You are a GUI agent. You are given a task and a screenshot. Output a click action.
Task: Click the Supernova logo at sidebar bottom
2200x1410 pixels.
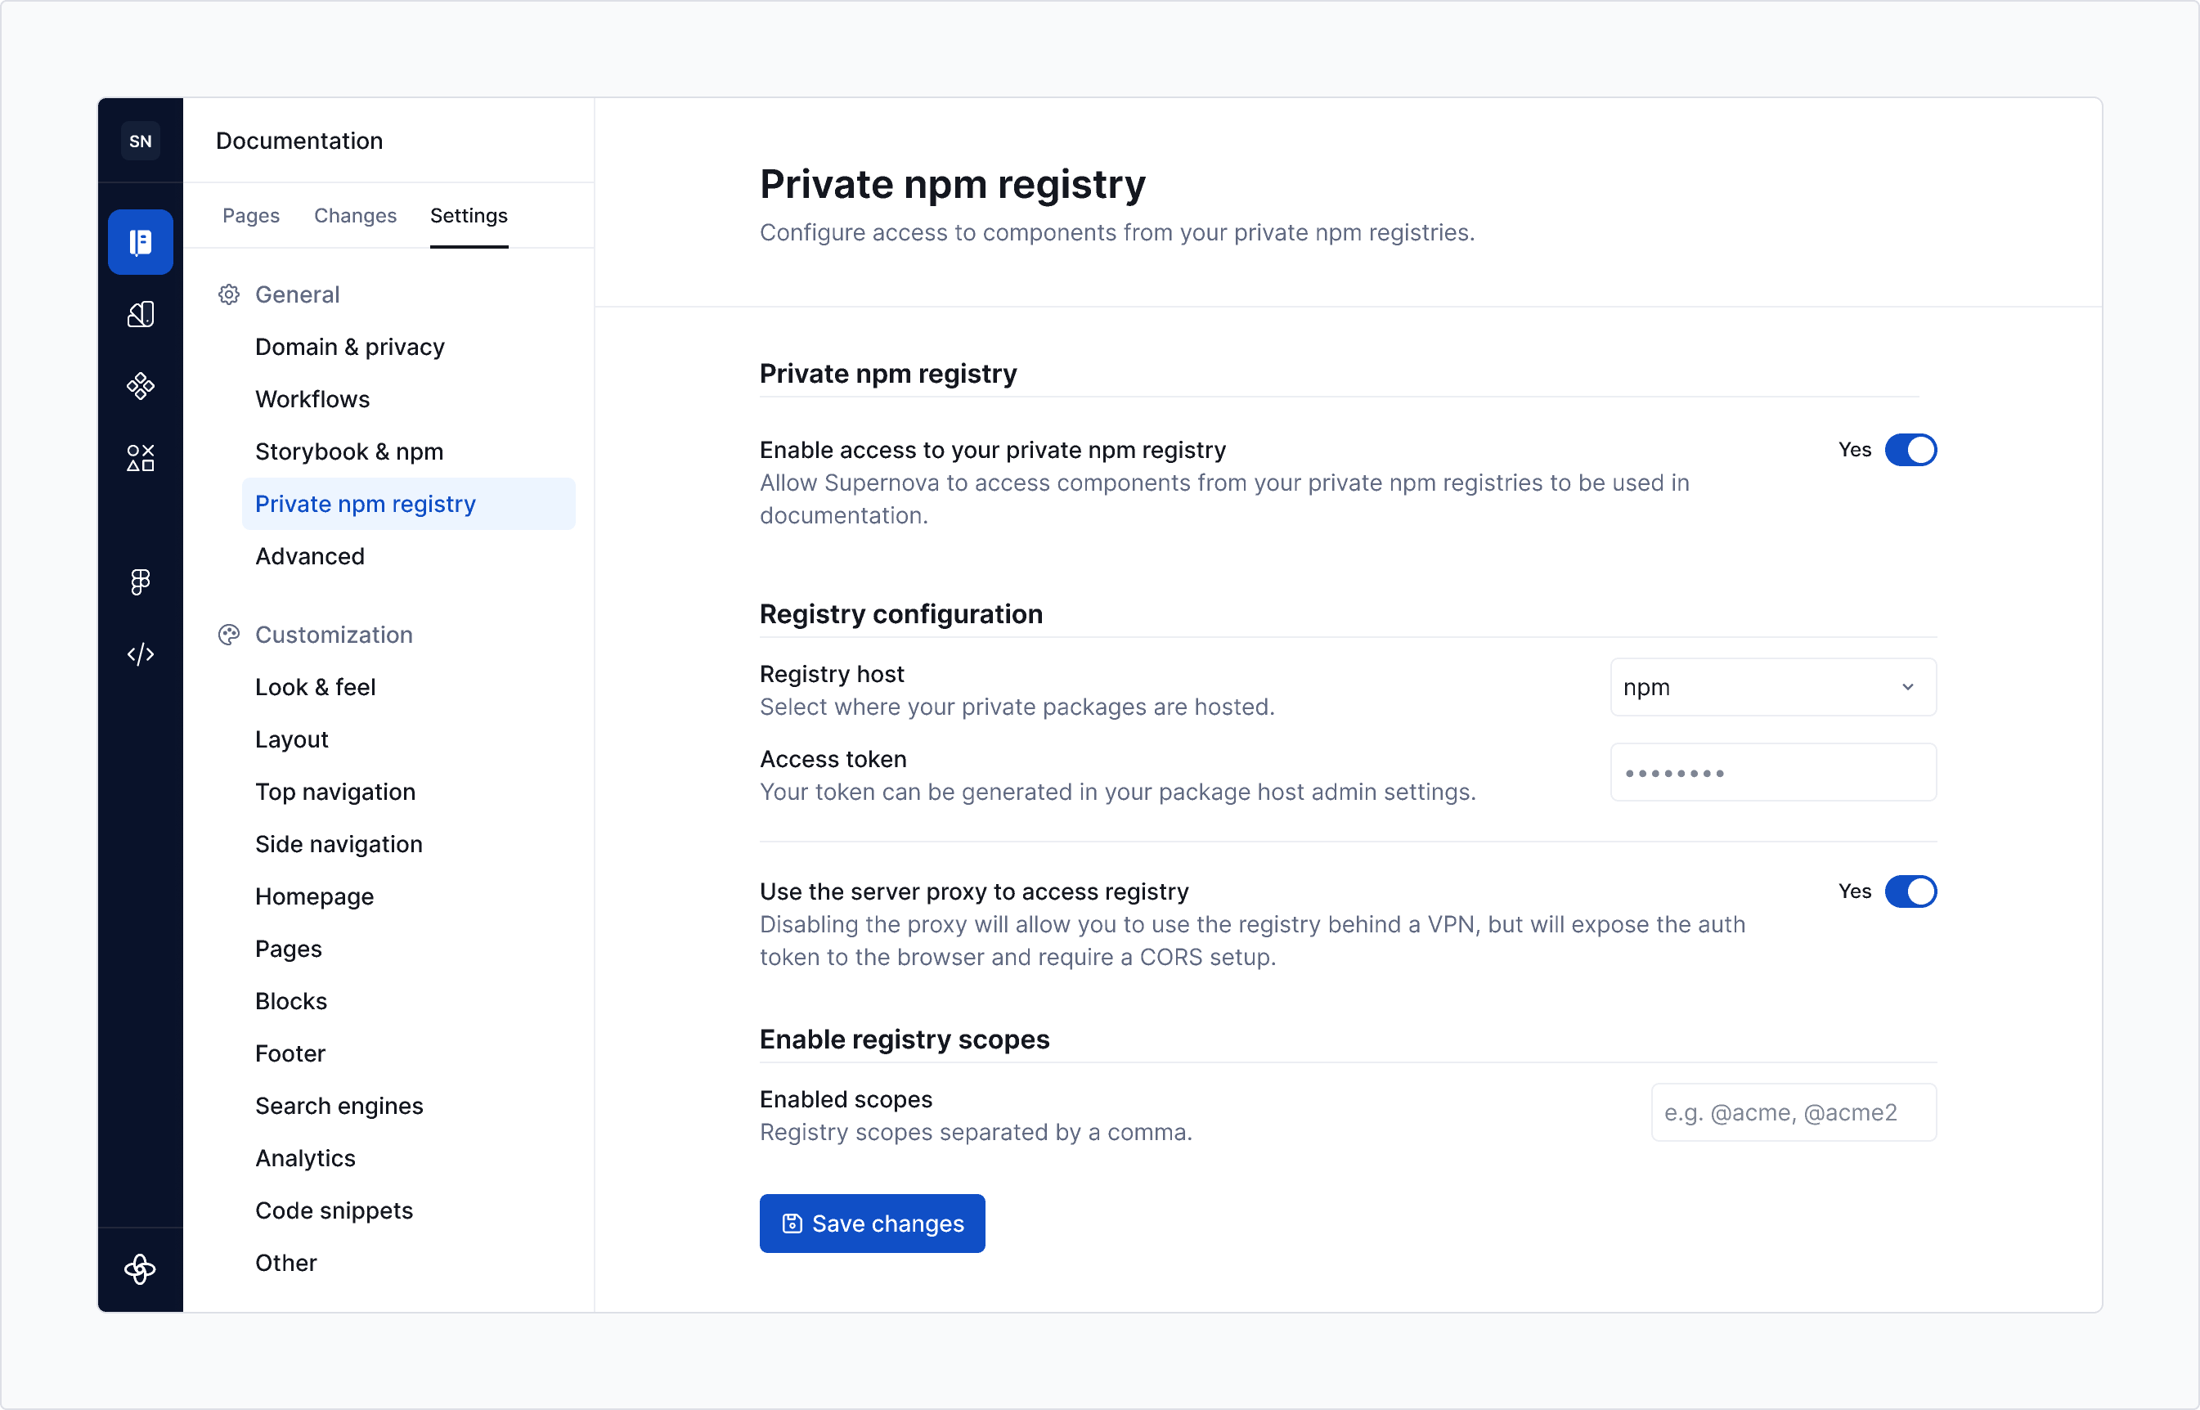point(140,1270)
